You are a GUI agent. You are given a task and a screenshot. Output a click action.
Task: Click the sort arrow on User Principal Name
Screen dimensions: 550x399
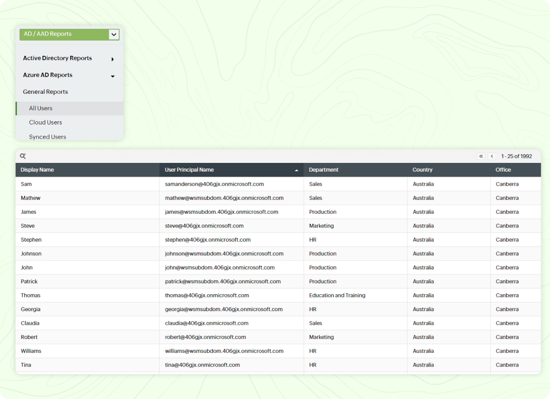(x=297, y=170)
